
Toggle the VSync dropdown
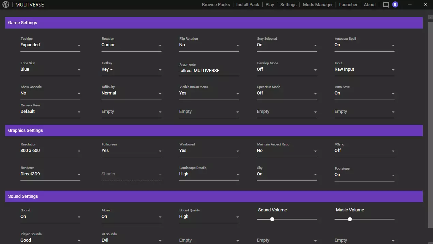point(365,151)
